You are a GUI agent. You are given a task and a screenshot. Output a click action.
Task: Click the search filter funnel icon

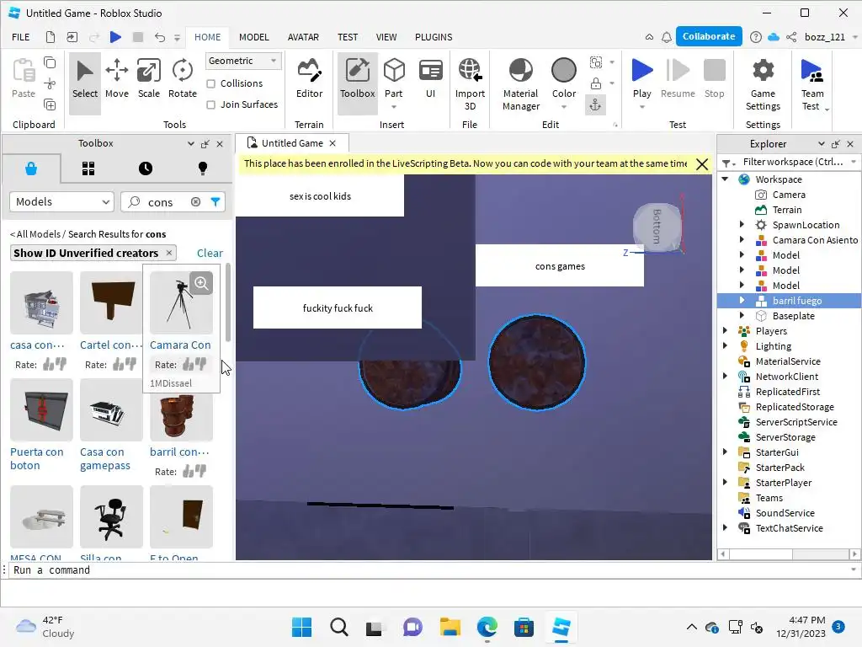(x=215, y=202)
